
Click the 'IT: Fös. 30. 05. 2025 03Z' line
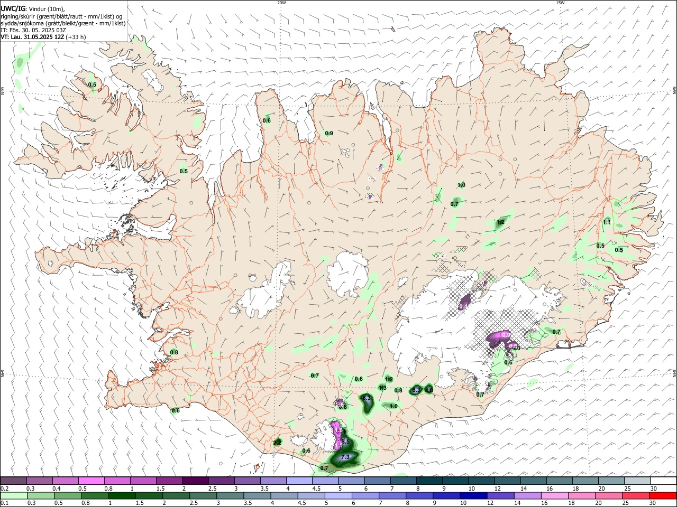pos(33,30)
